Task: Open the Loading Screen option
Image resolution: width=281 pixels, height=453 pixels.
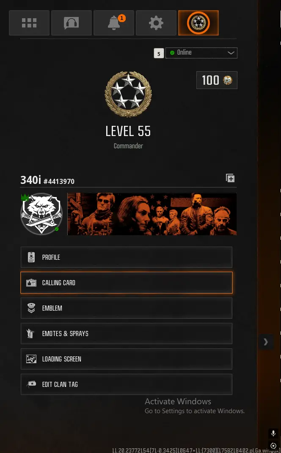Action: tap(127, 359)
